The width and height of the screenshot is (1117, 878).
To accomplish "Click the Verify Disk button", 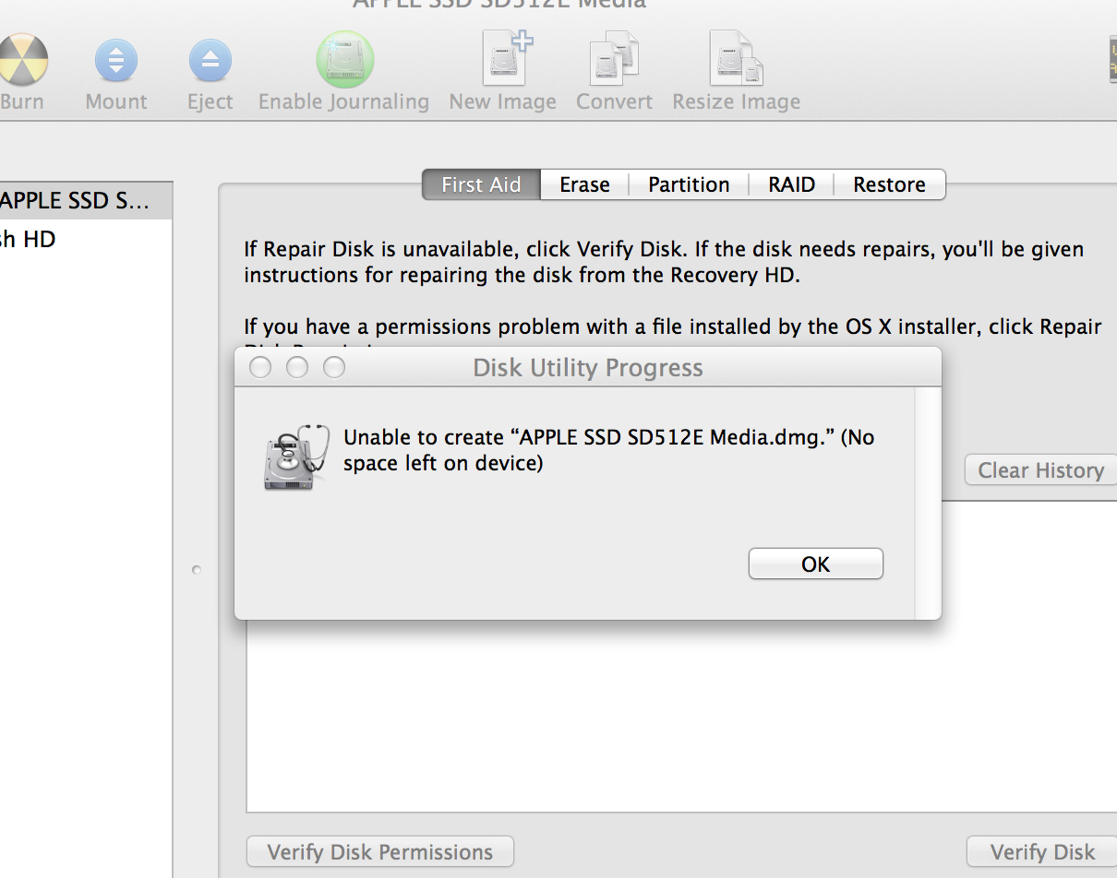I will [x=1042, y=852].
